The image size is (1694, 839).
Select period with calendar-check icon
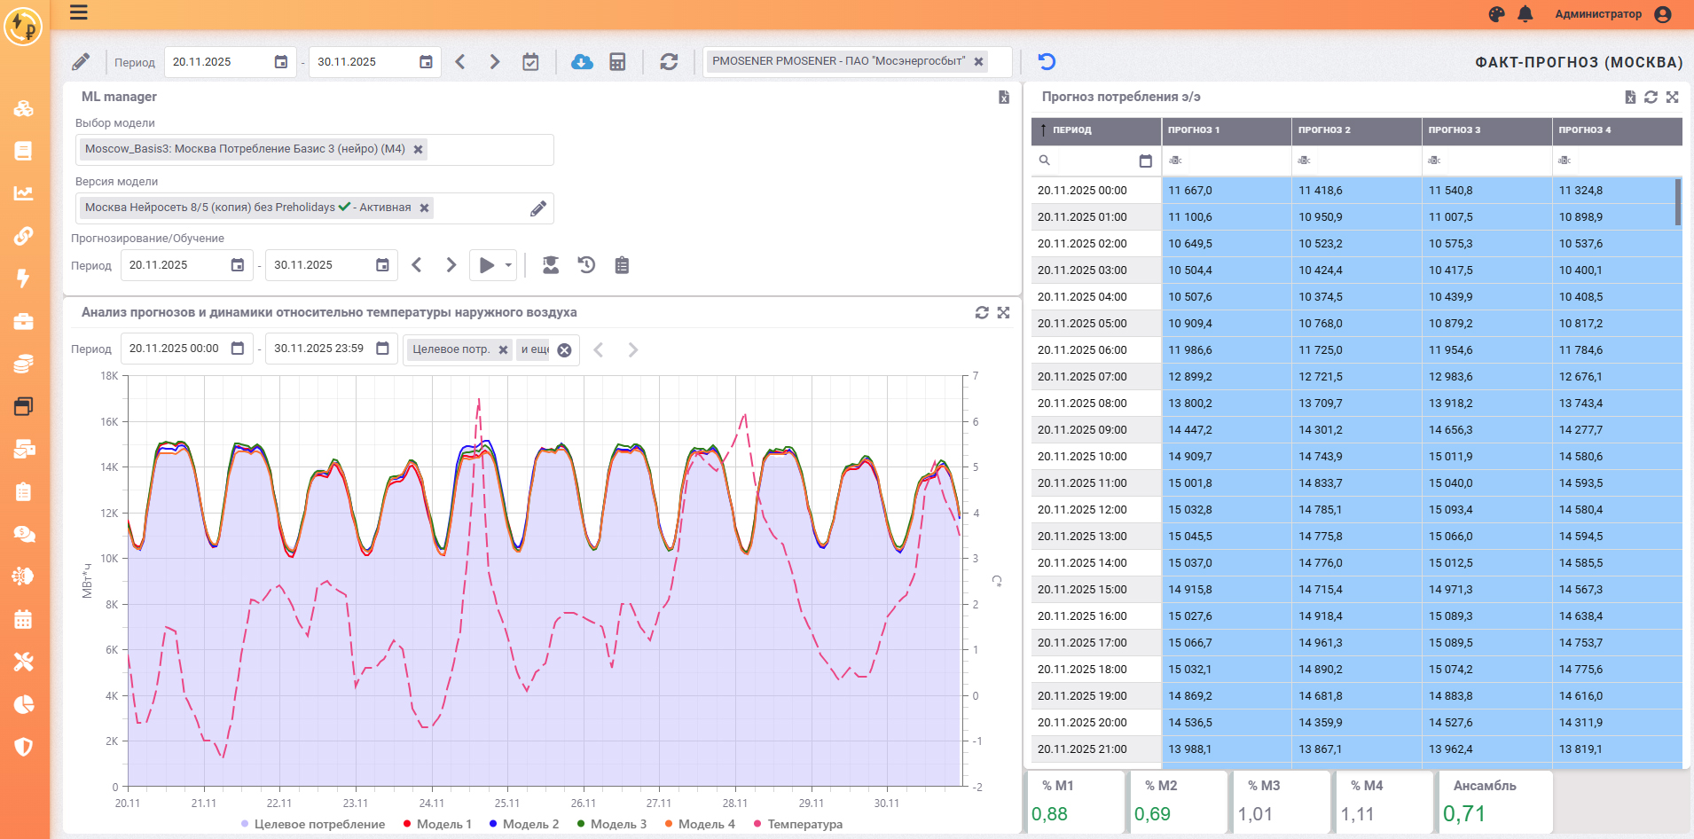[530, 61]
